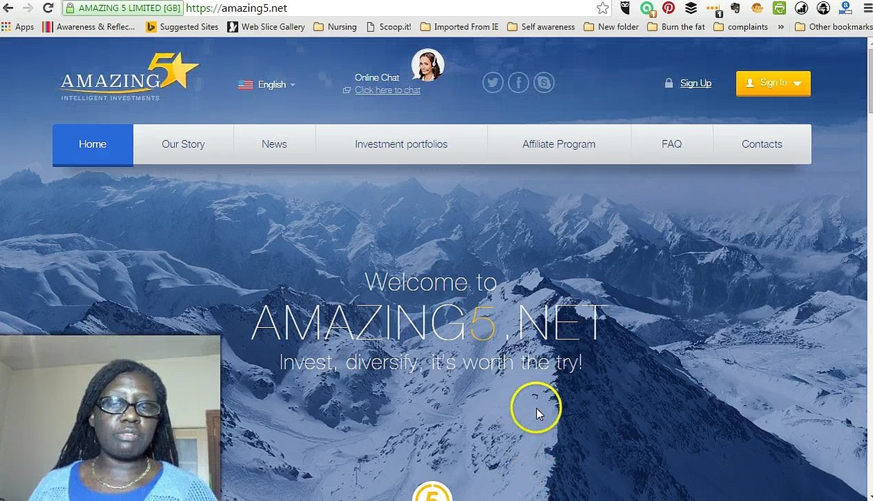
Task: Open Other bookmarks folder
Action: 833,27
